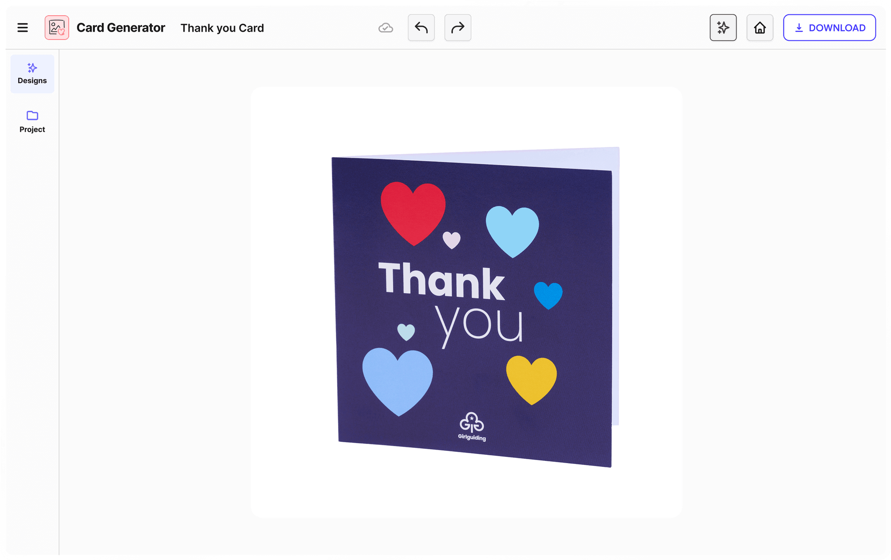Click the 'Thank you Card' project title
Image resolution: width=891 pixels, height=560 pixels.
[222, 28]
